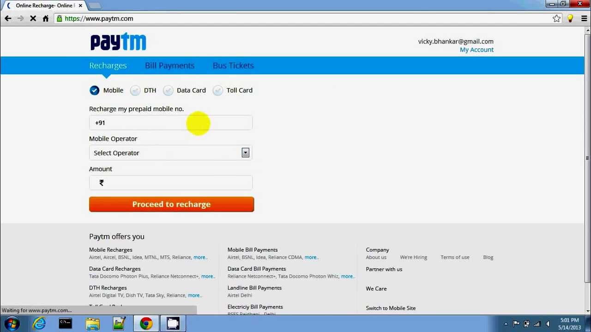Click the address bar URL
Viewport: 591px width, 332px height.
[99, 18]
